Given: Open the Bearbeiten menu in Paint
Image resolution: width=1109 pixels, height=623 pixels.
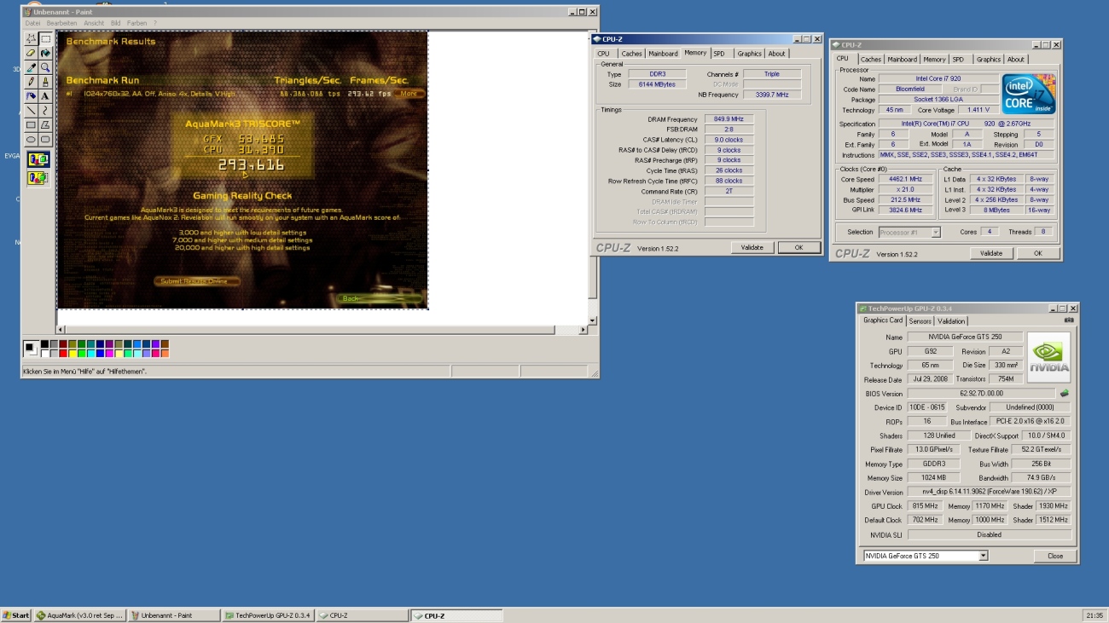Looking at the screenshot, I should pyautogui.click(x=61, y=23).
